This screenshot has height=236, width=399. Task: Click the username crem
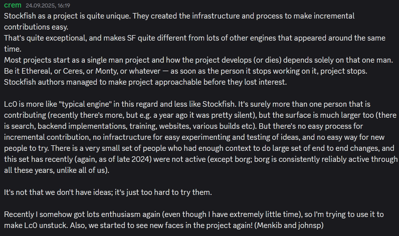click(x=13, y=6)
